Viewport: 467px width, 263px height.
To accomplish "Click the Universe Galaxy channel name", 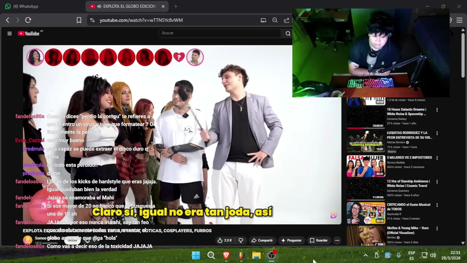I will [x=397, y=119].
